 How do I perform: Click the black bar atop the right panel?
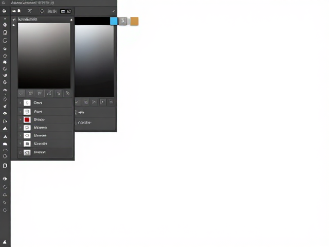coord(93,21)
